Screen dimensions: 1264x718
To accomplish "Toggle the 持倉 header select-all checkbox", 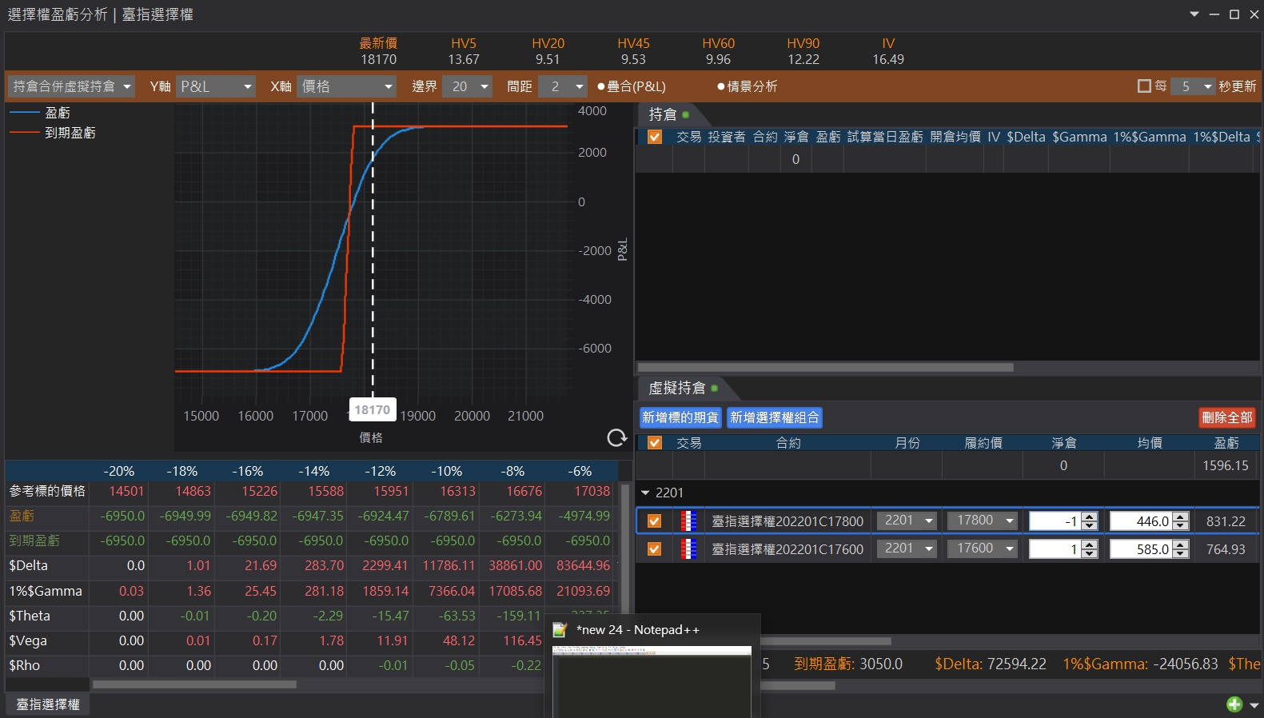I will [x=655, y=137].
